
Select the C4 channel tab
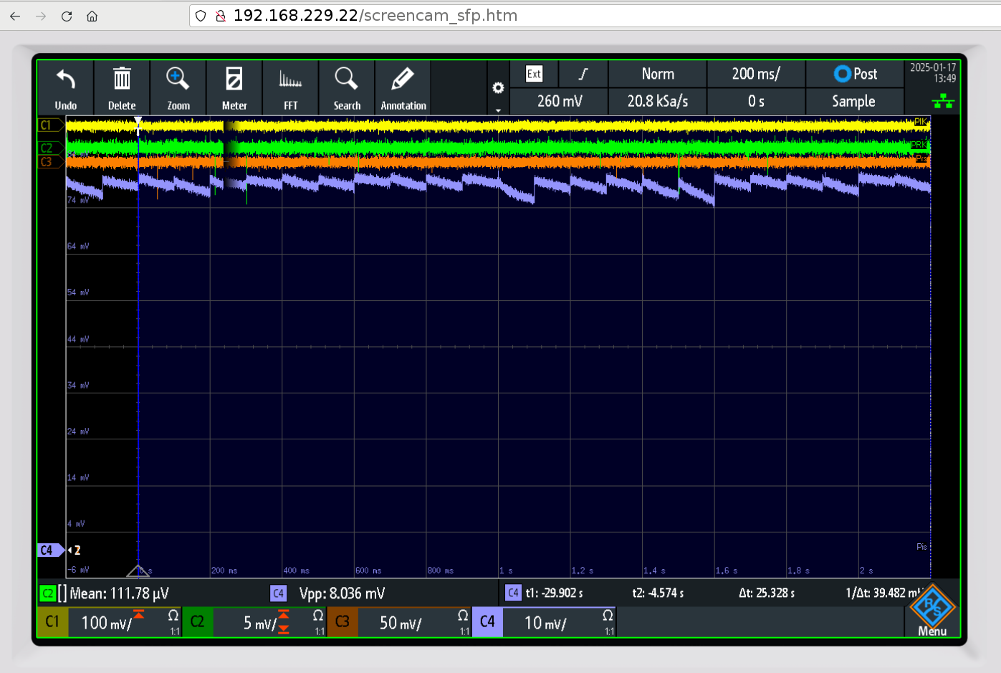(487, 622)
